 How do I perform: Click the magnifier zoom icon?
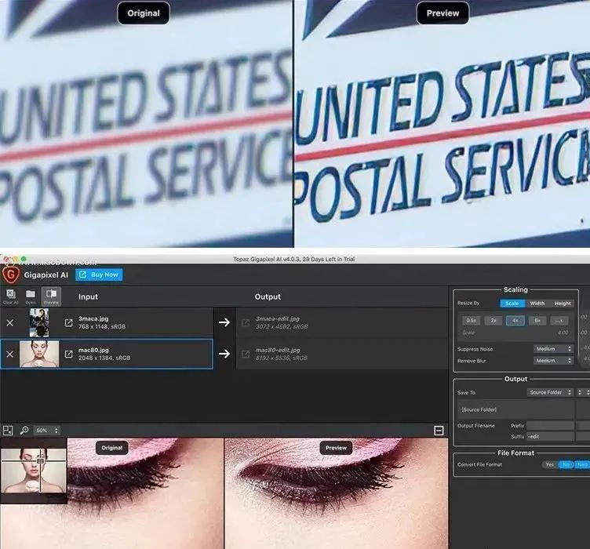click(24, 430)
